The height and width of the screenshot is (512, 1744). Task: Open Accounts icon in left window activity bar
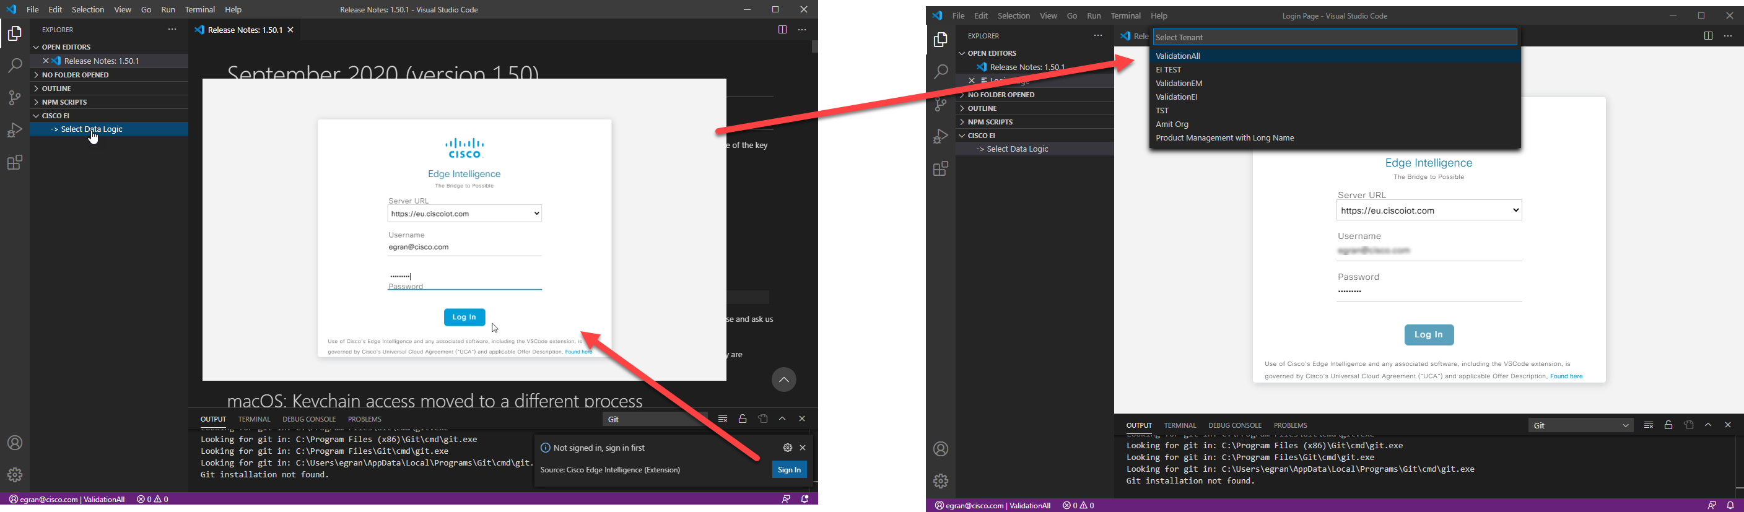pos(14,443)
